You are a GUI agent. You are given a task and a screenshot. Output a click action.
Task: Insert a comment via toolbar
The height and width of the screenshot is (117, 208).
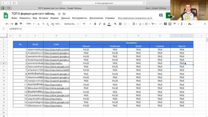coord(165,24)
